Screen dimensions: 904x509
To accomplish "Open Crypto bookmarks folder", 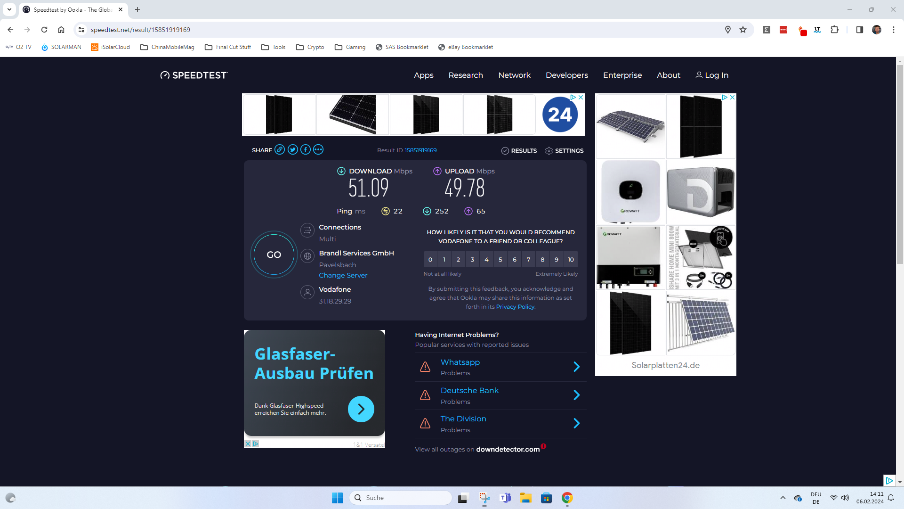I will [x=310, y=47].
